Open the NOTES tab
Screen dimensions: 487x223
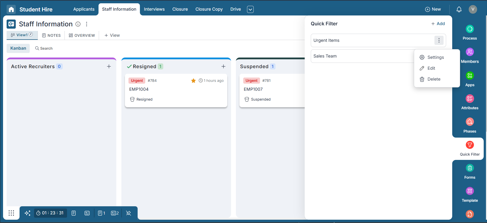coord(51,35)
